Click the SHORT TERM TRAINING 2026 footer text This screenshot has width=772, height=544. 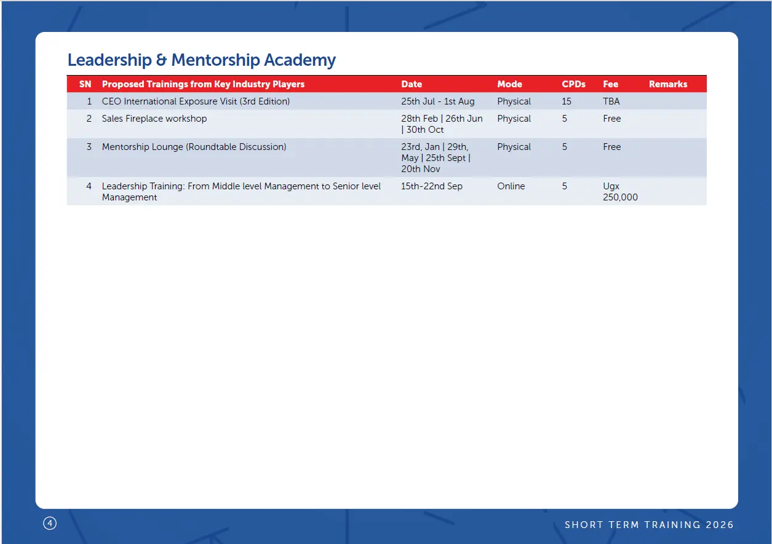pyautogui.click(x=649, y=525)
